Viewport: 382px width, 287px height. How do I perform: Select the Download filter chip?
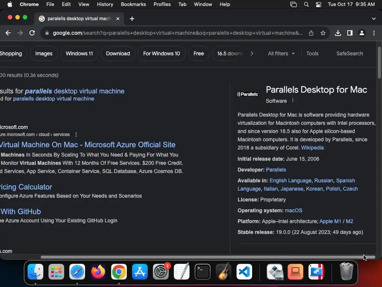(118, 53)
